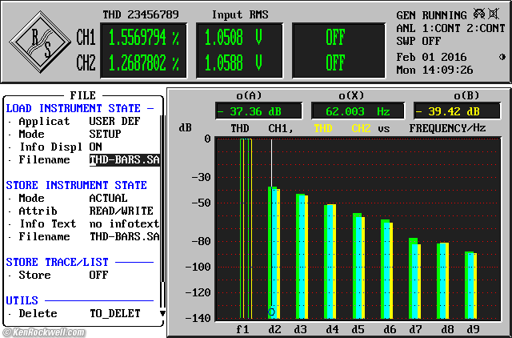Click the CH1 Input RMS value 1.0508 V

click(233, 38)
